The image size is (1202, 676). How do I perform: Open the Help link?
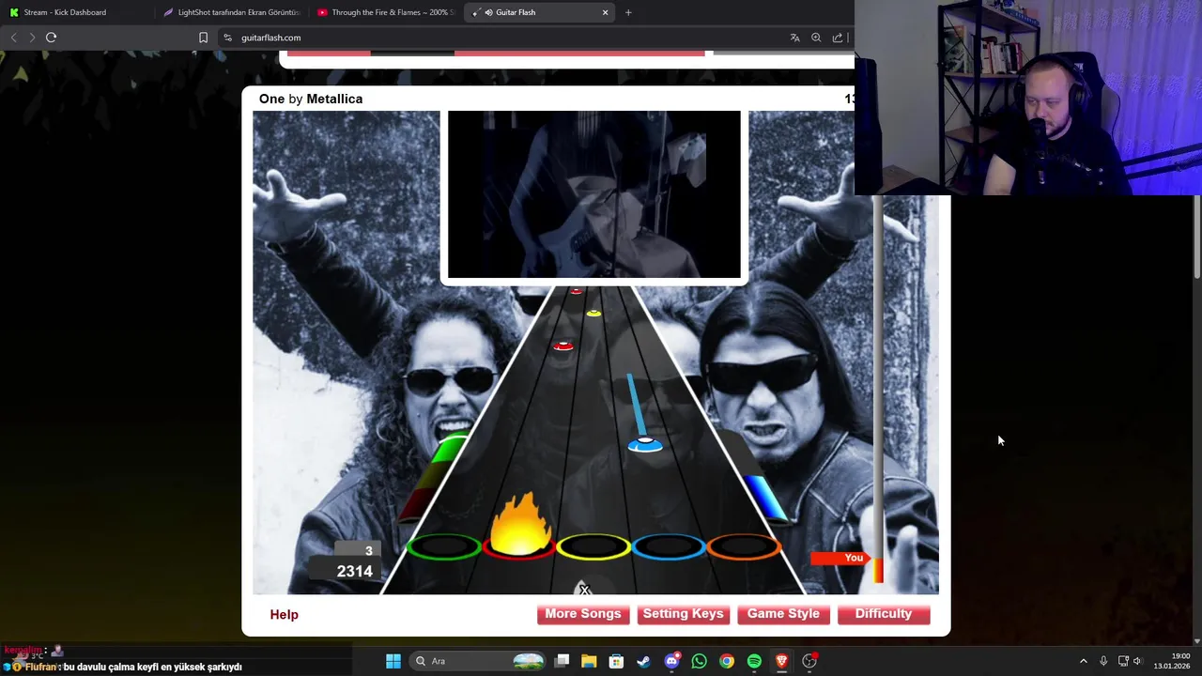(284, 614)
